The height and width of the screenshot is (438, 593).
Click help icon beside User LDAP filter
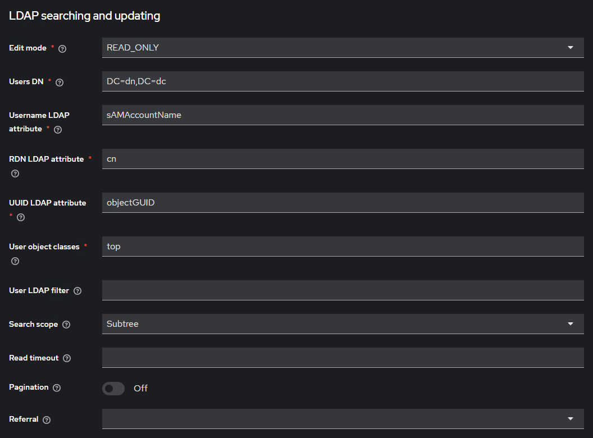pyautogui.click(x=77, y=291)
